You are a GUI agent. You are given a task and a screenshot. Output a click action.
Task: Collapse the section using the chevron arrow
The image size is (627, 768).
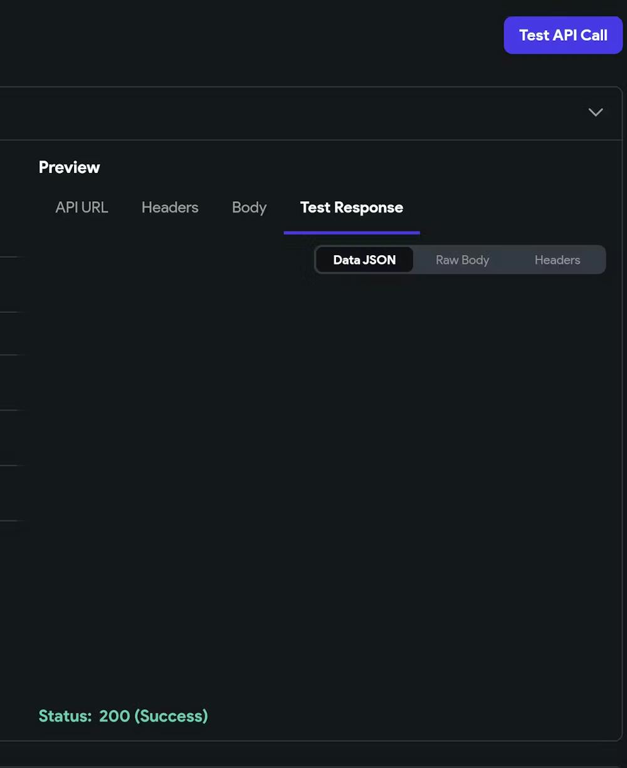(x=595, y=112)
